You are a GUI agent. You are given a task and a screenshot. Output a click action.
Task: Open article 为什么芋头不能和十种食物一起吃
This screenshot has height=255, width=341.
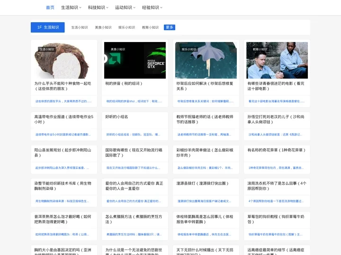pos(63,86)
